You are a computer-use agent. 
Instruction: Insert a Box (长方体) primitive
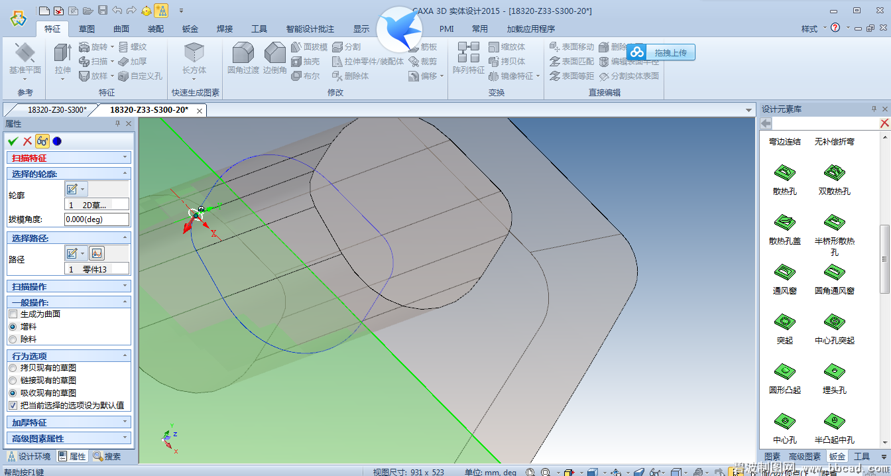(194, 58)
